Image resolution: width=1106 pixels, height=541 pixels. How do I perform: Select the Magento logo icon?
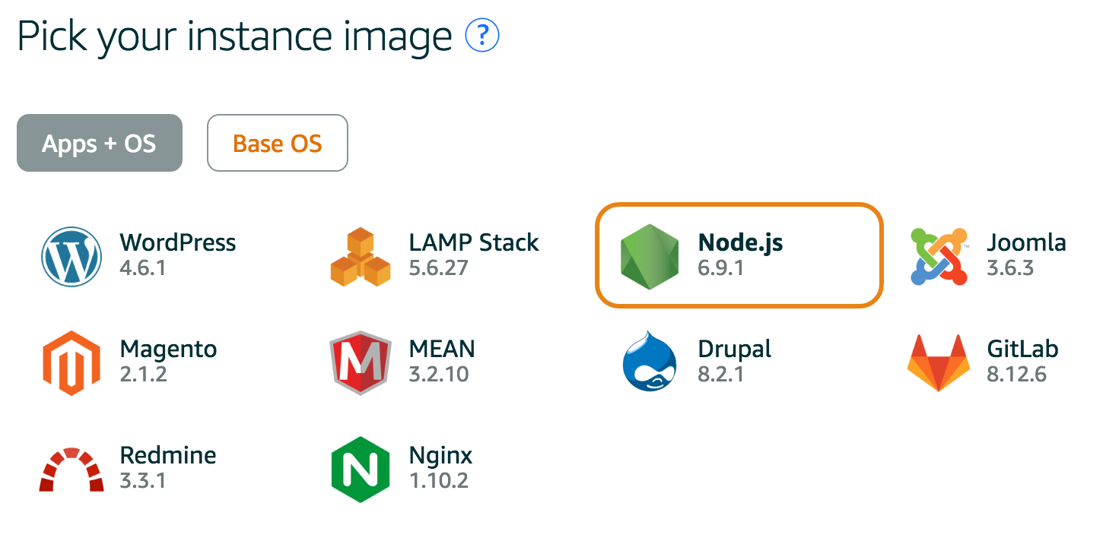click(71, 363)
